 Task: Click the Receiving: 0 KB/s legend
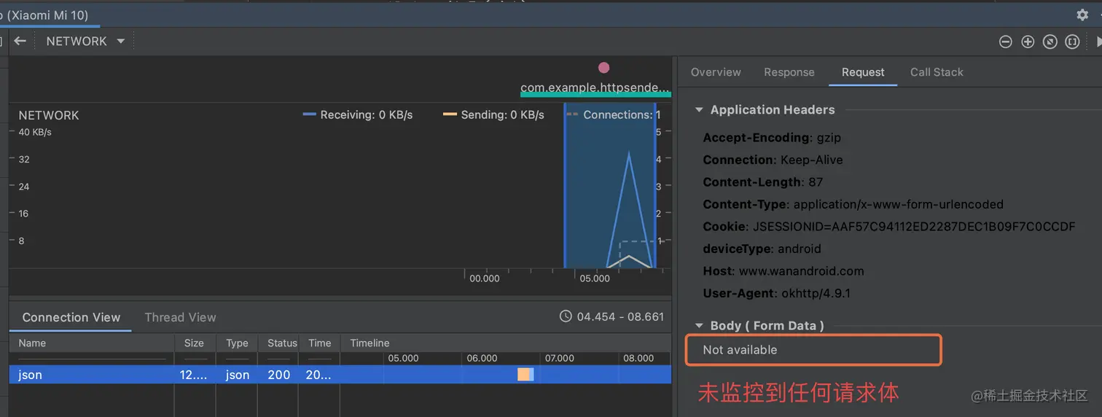357,115
